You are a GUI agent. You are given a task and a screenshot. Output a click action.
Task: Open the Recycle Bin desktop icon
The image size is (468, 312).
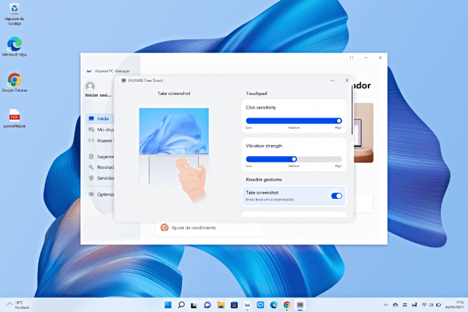coord(14,14)
